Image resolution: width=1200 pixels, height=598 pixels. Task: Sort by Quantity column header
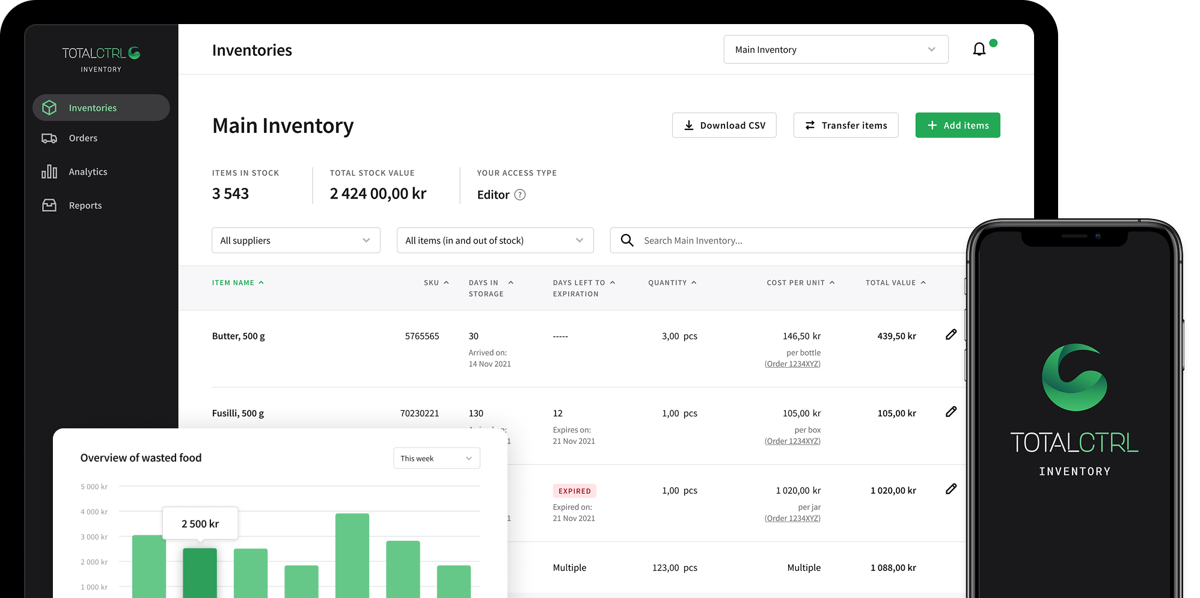tap(672, 283)
